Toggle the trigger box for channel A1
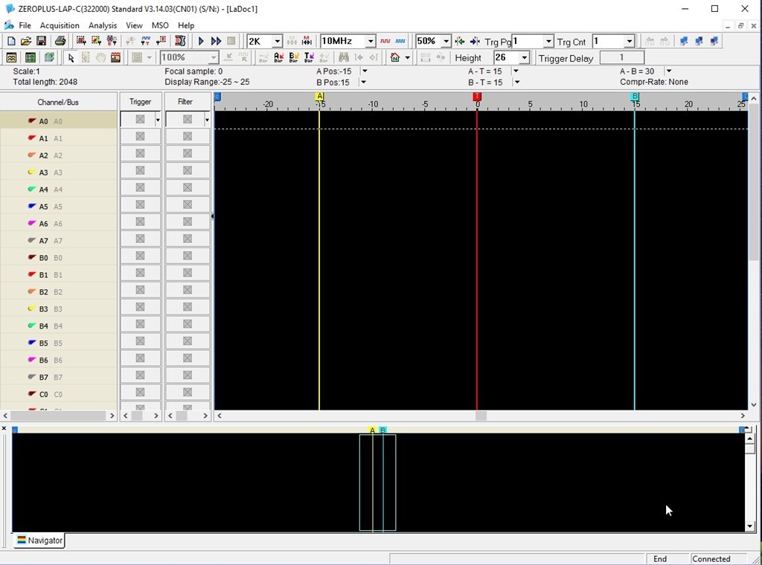 coord(140,137)
